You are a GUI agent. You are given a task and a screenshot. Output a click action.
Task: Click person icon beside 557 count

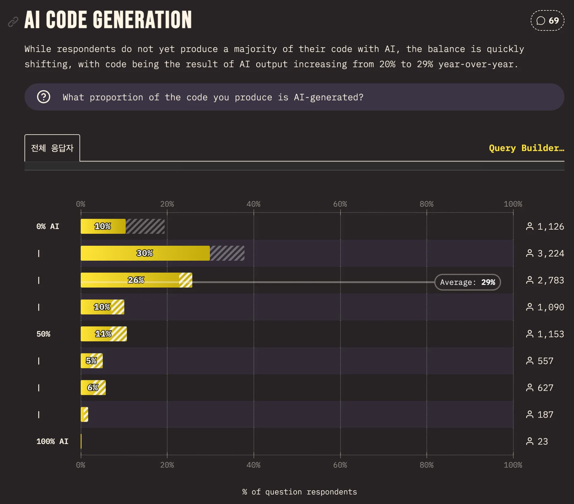point(529,361)
